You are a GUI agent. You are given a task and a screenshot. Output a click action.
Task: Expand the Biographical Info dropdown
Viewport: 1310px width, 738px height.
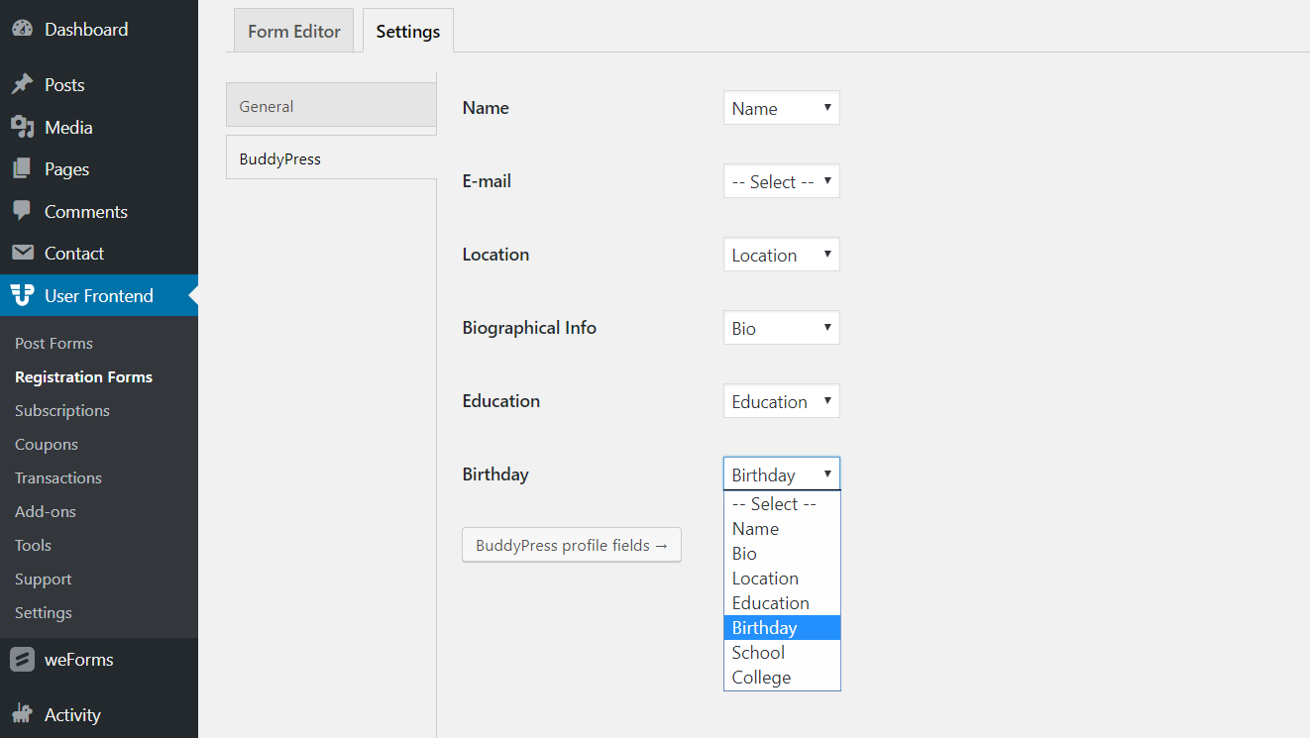tap(781, 329)
